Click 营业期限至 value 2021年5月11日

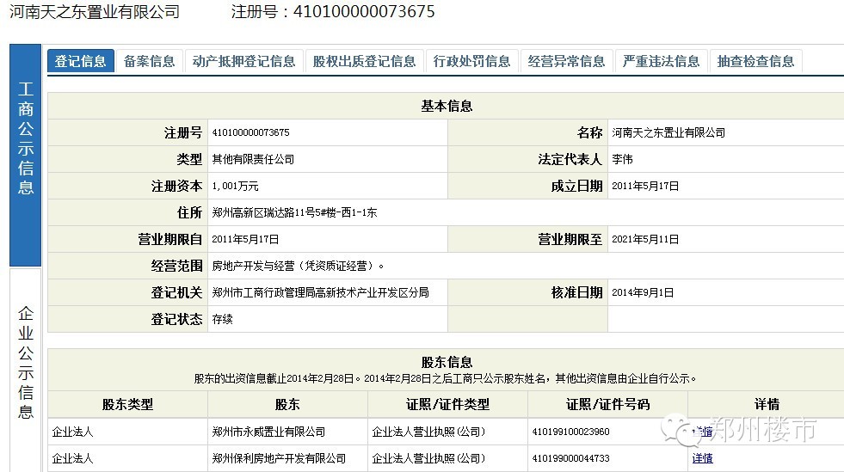pyautogui.click(x=645, y=239)
